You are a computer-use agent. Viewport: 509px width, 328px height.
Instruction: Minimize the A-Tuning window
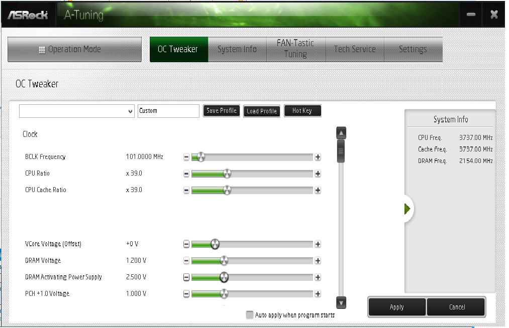point(471,15)
